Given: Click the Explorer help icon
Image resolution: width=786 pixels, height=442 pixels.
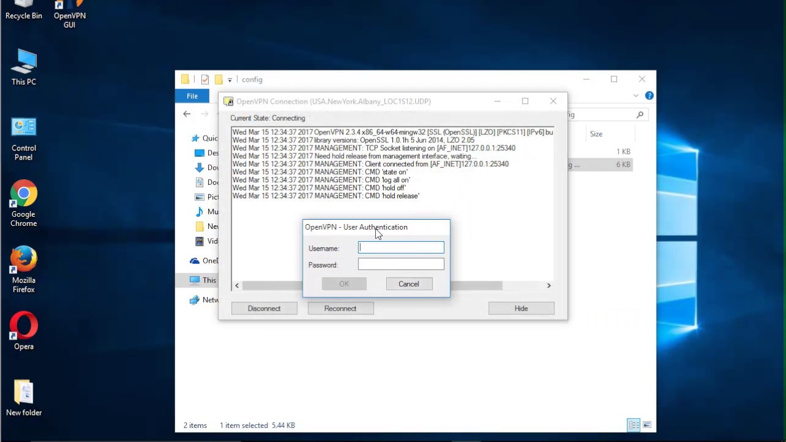Looking at the screenshot, I should tap(649, 96).
